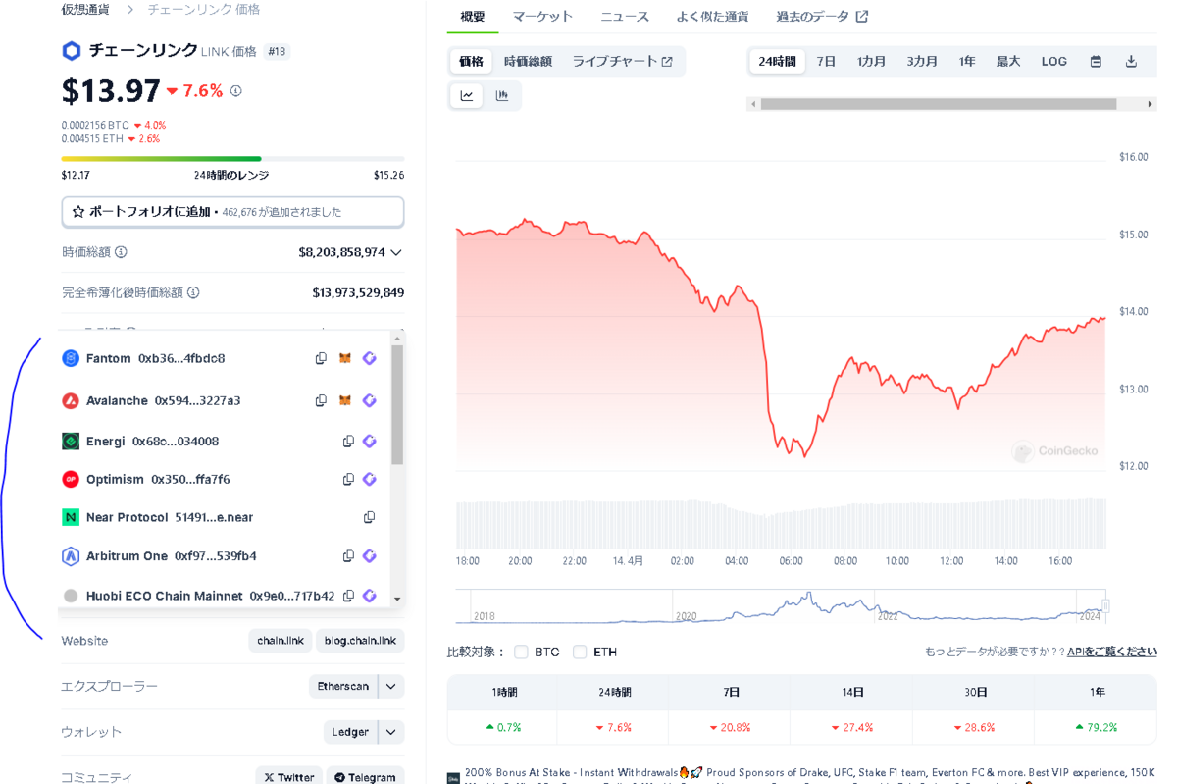Image resolution: width=1177 pixels, height=784 pixels.
Task: Switch to the candlestick chart view icon
Action: (502, 95)
